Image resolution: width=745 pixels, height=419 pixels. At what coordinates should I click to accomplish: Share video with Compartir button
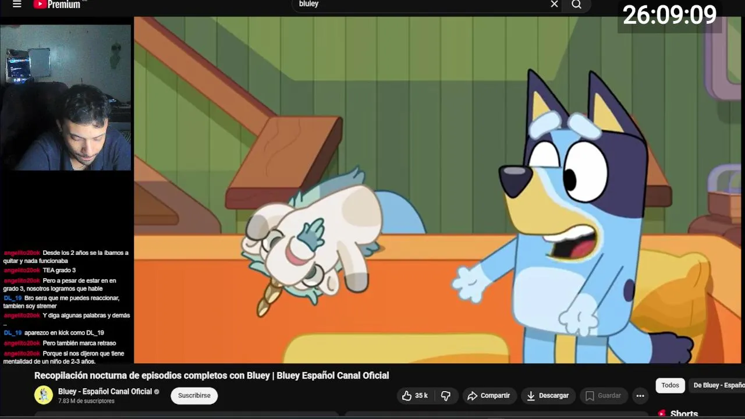(x=489, y=396)
